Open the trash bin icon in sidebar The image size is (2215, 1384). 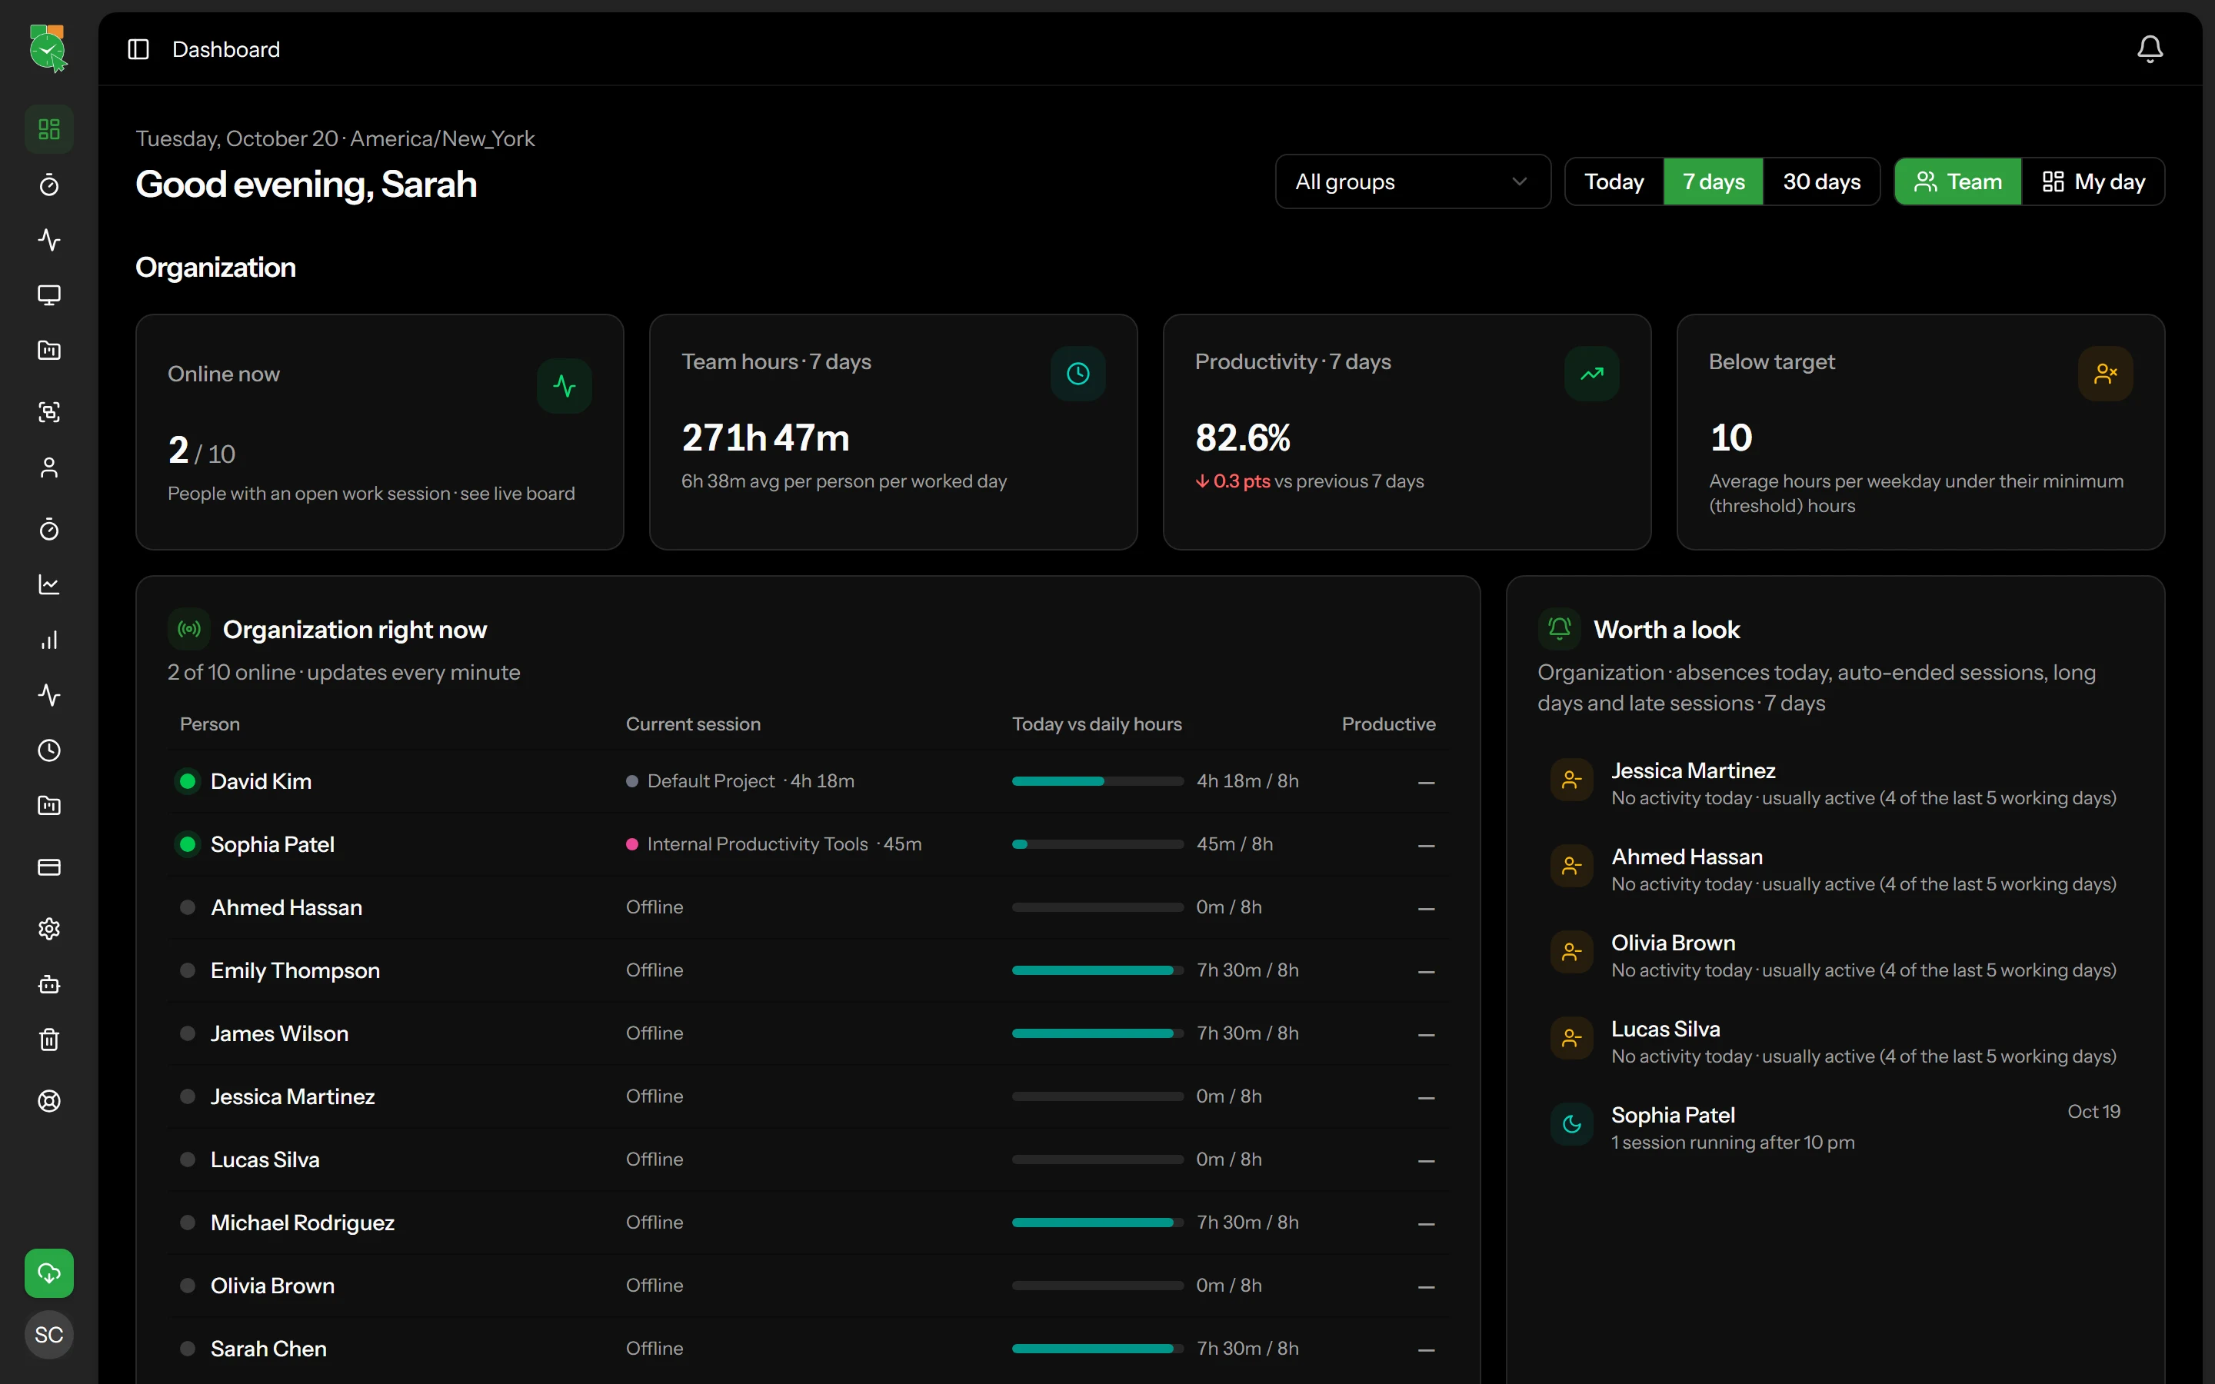[x=48, y=1040]
